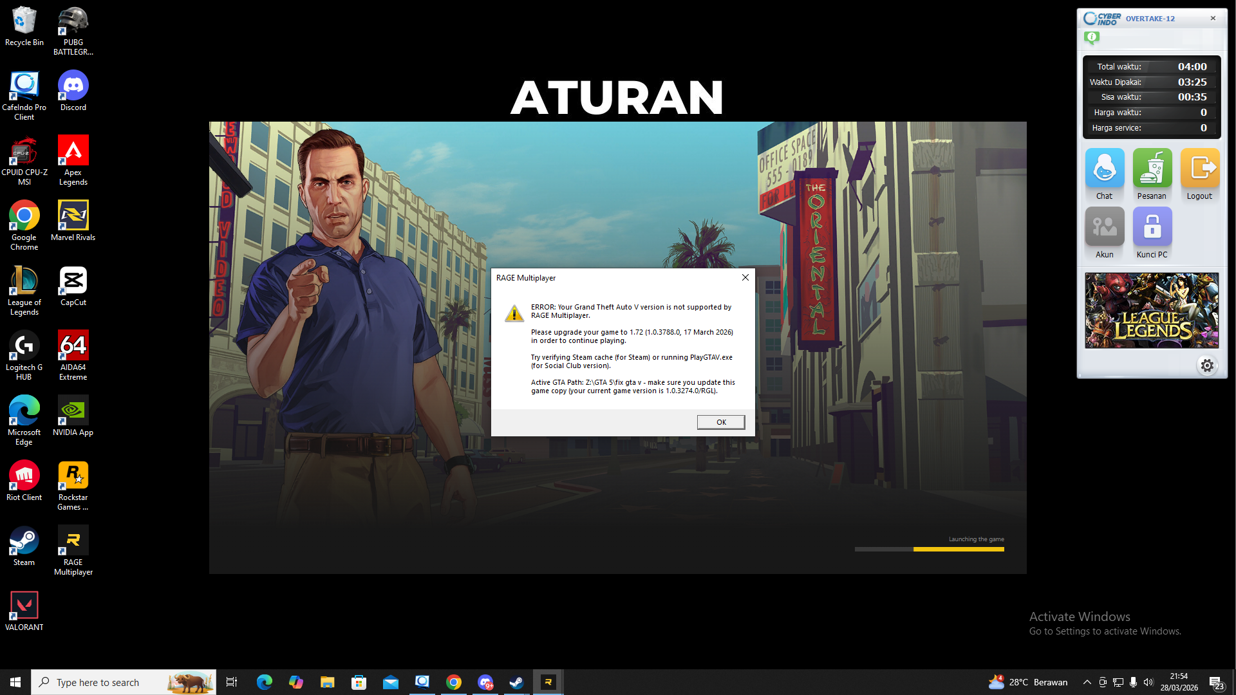Click OK in the RAGE Multiplayer error dialog
Viewport: 1236px width, 695px height.
click(x=721, y=422)
